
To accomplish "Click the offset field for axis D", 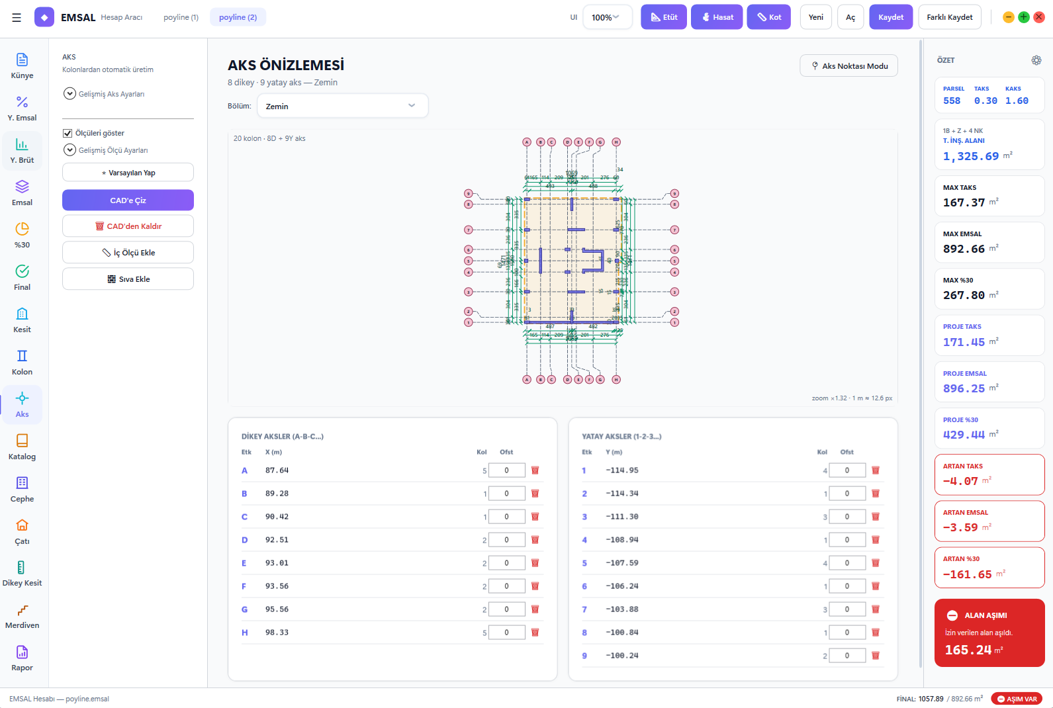I will pos(506,540).
